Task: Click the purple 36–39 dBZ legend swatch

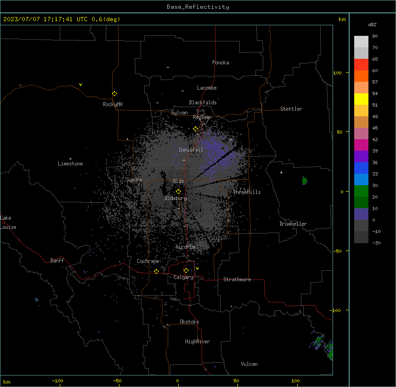Action: tap(361, 157)
